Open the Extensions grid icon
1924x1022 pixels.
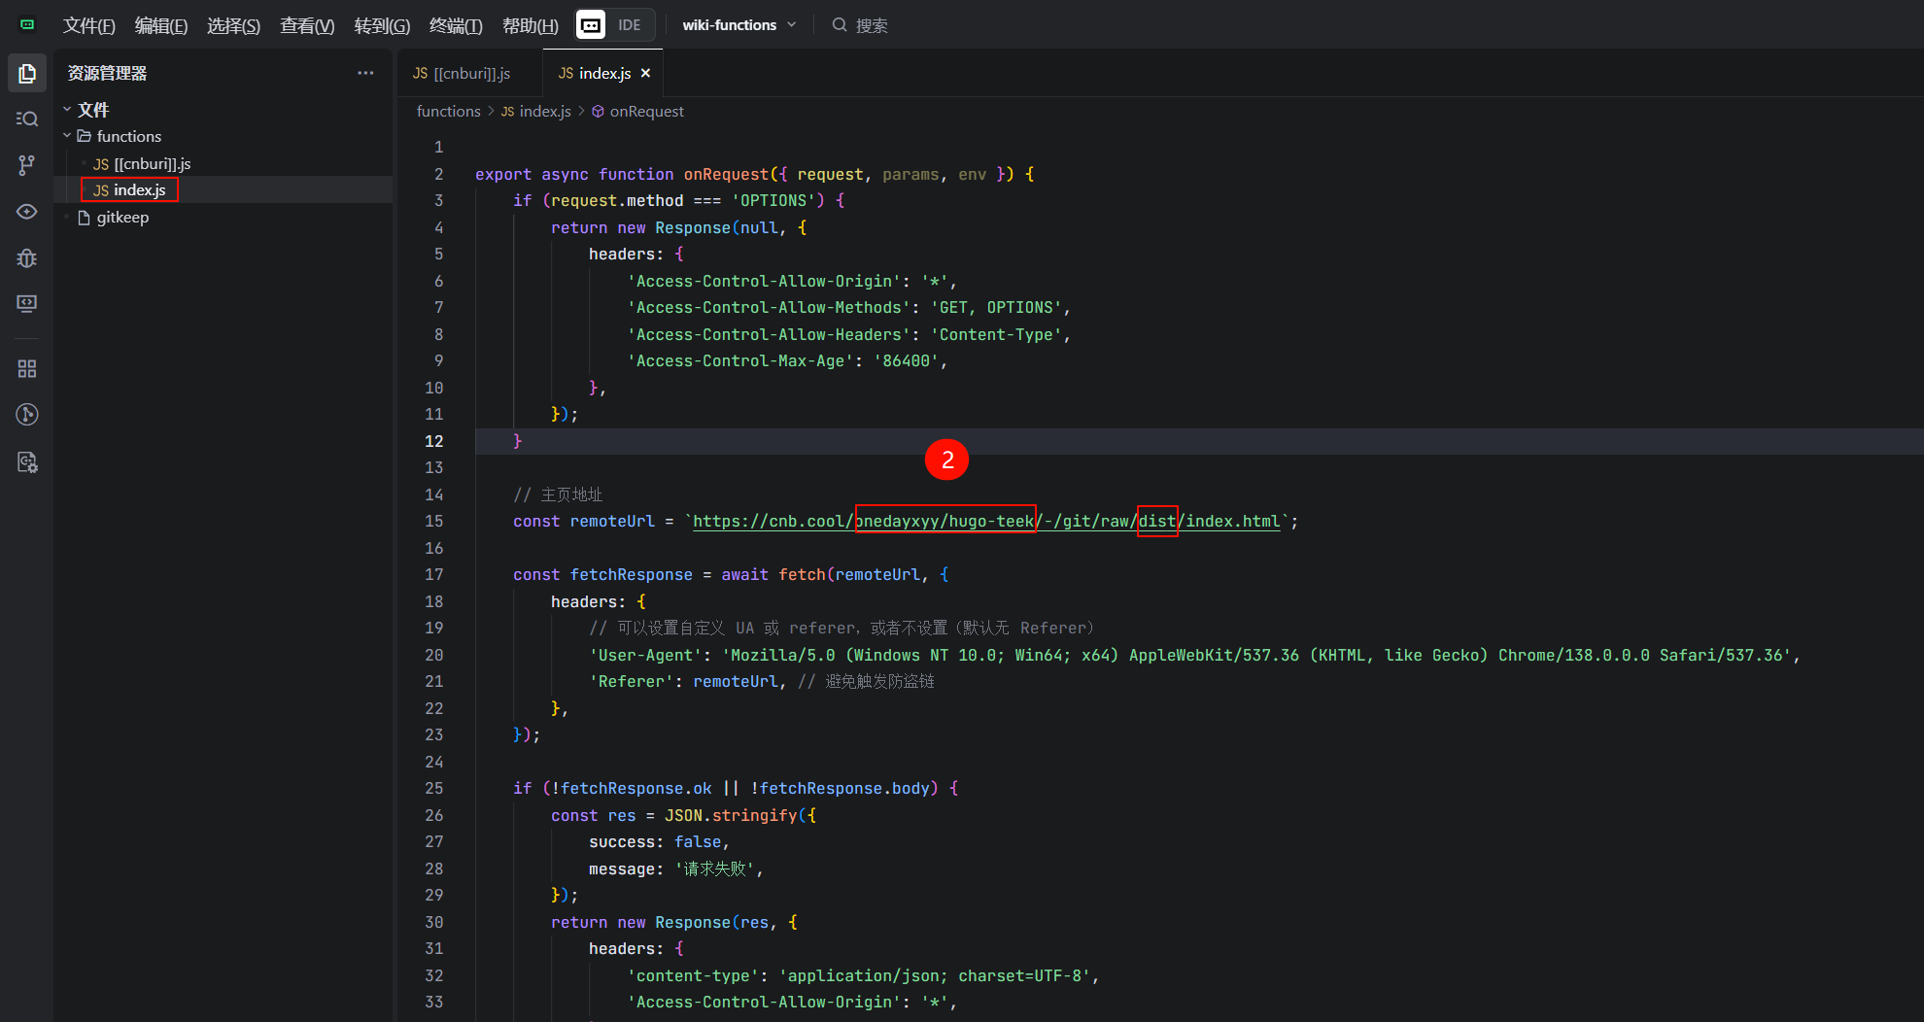27,369
